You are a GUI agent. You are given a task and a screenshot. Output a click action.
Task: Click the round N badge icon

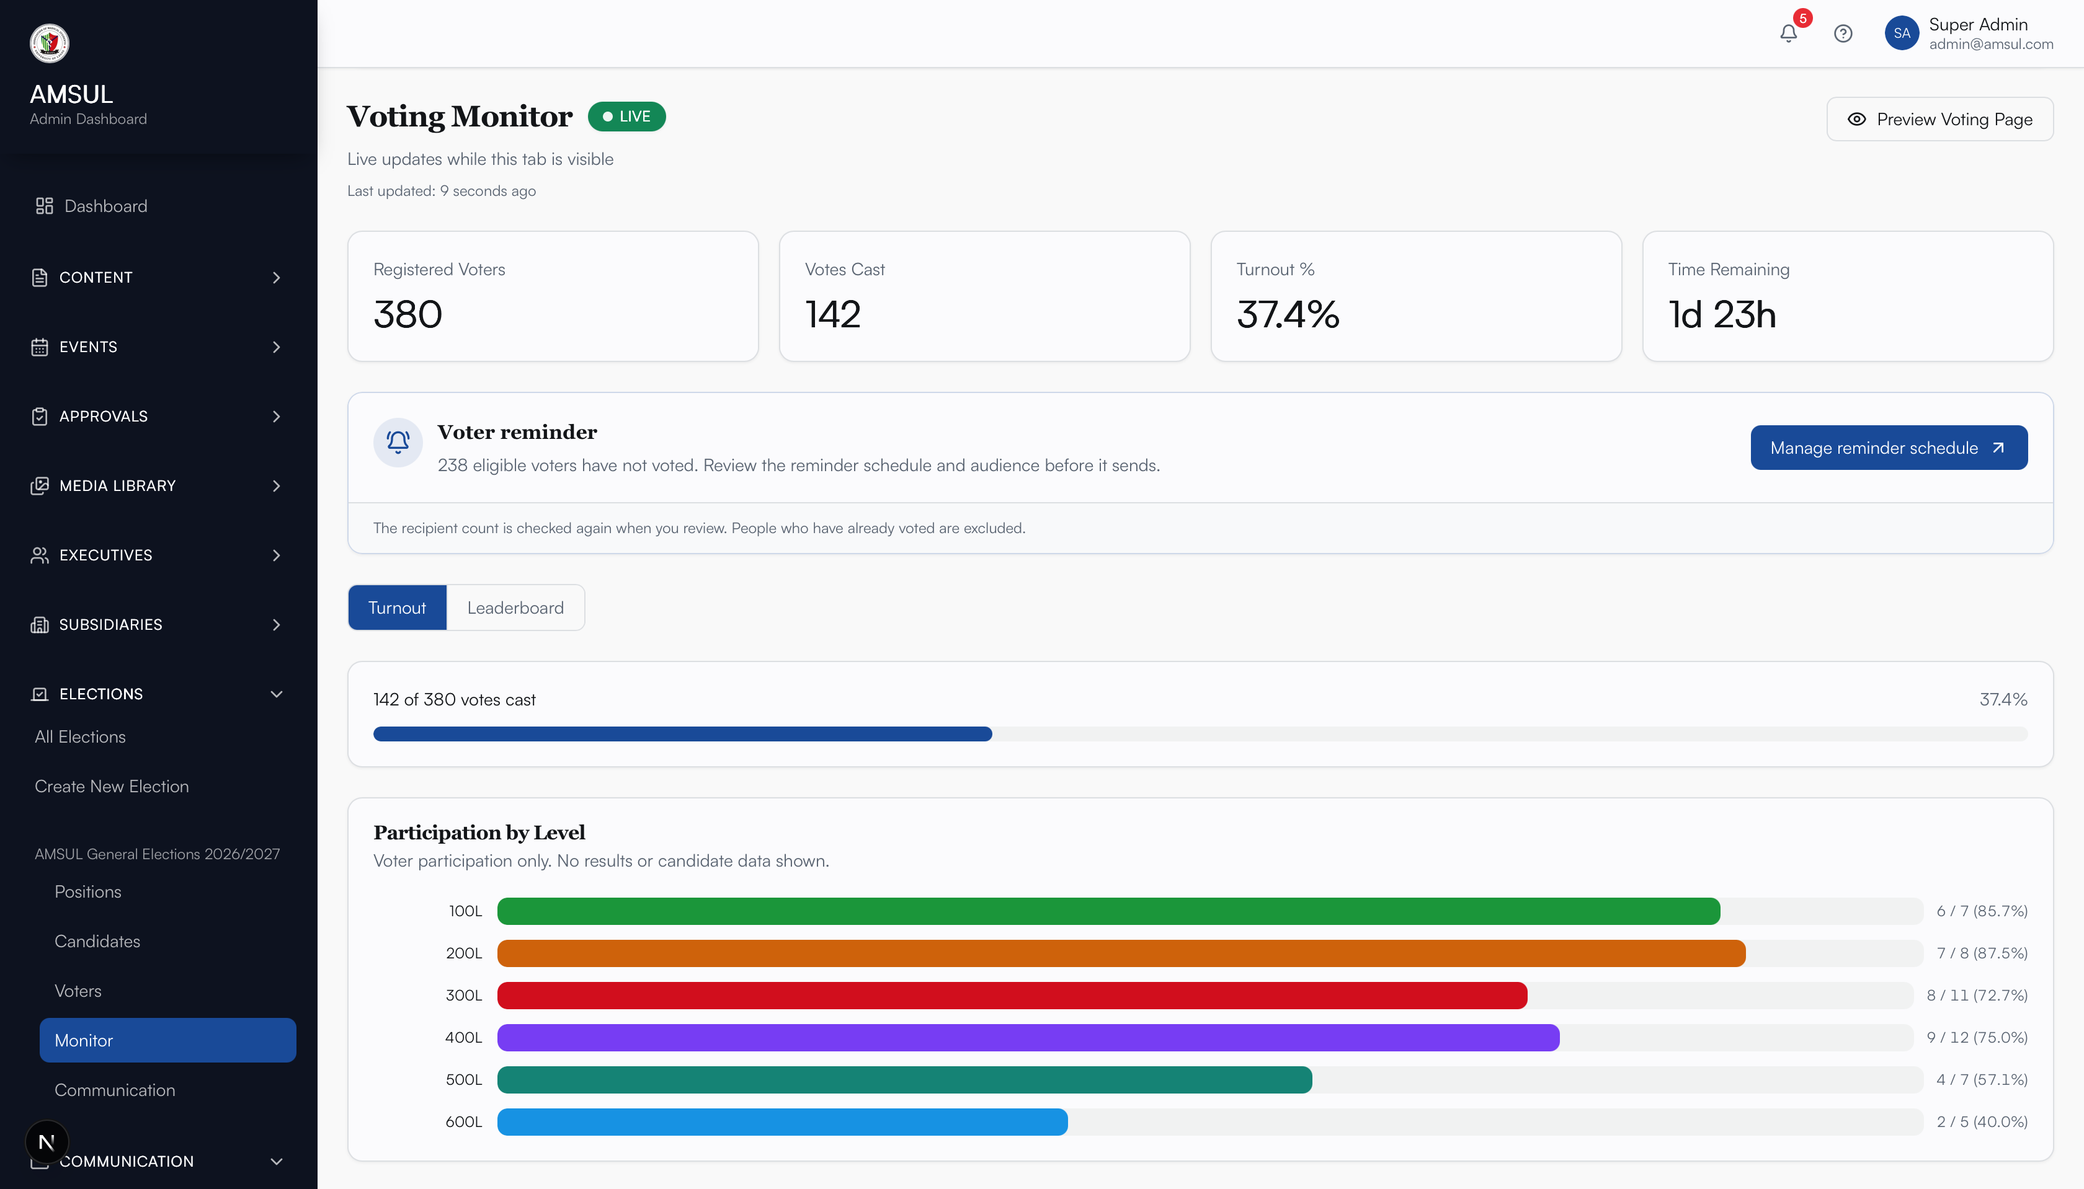[47, 1142]
